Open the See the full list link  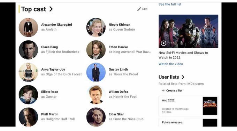170,5
